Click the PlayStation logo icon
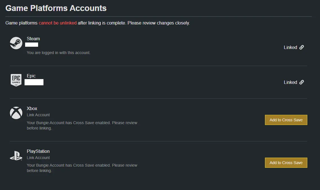Image resolution: width=320 pixels, height=190 pixels. tap(16, 156)
